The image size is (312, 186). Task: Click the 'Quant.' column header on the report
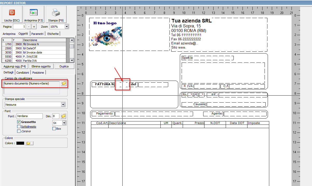pyautogui.click(x=178, y=123)
